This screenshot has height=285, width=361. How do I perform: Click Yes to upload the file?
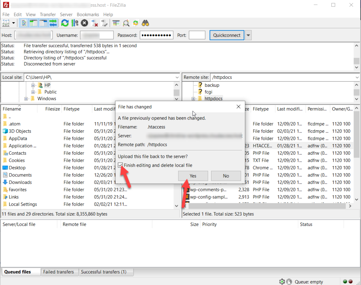(193, 176)
